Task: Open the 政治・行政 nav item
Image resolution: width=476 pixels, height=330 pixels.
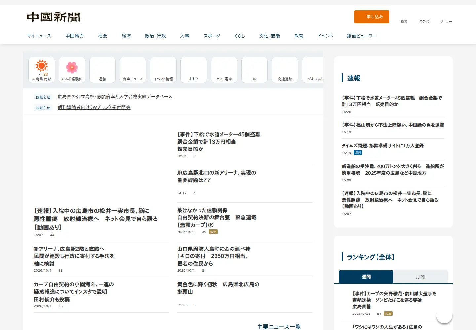Action: click(155, 36)
